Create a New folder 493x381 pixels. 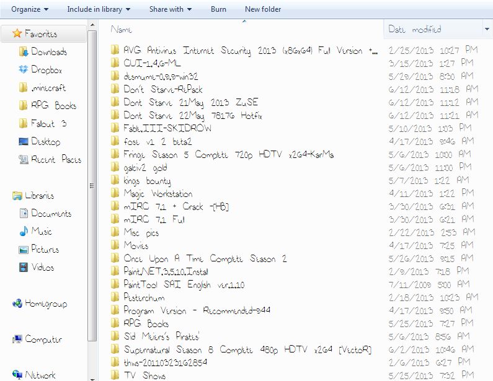[x=263, y=9]
